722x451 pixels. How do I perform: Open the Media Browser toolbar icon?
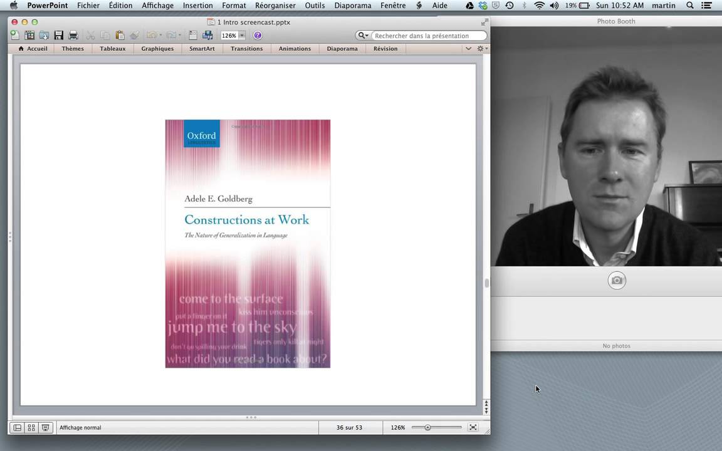[x=207, y=35]
